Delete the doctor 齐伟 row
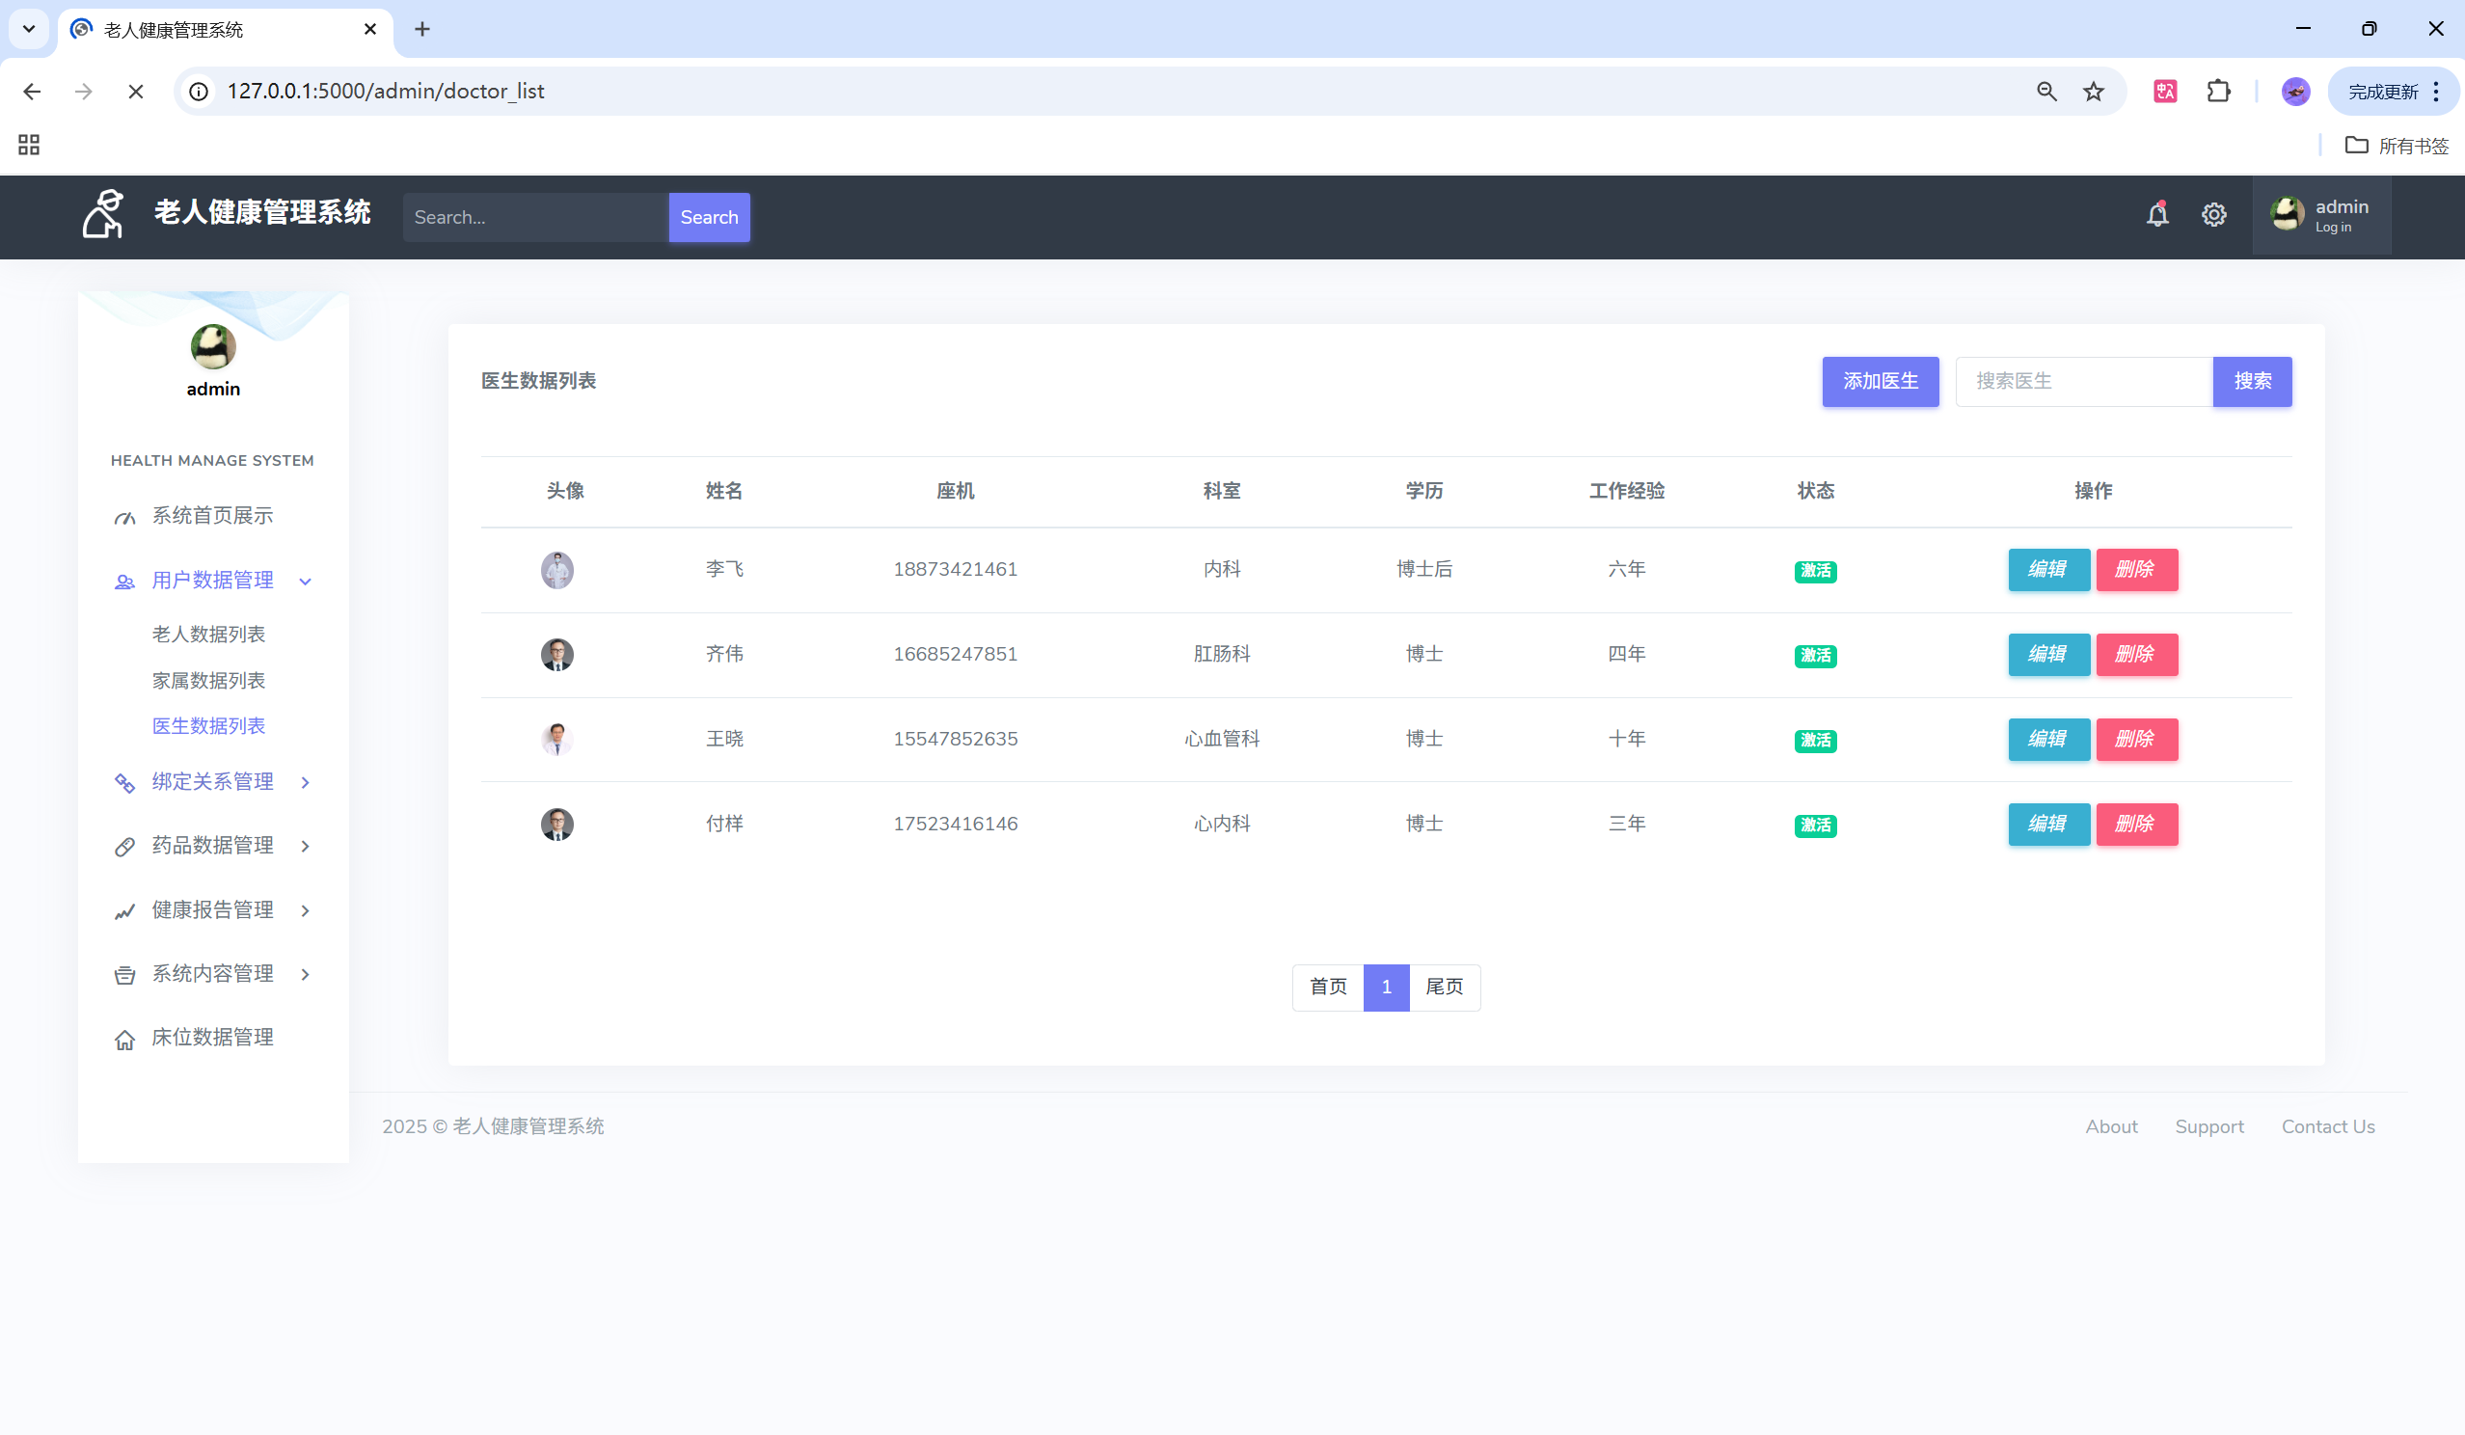The image size is (2465, 1435). point(2136,655)
